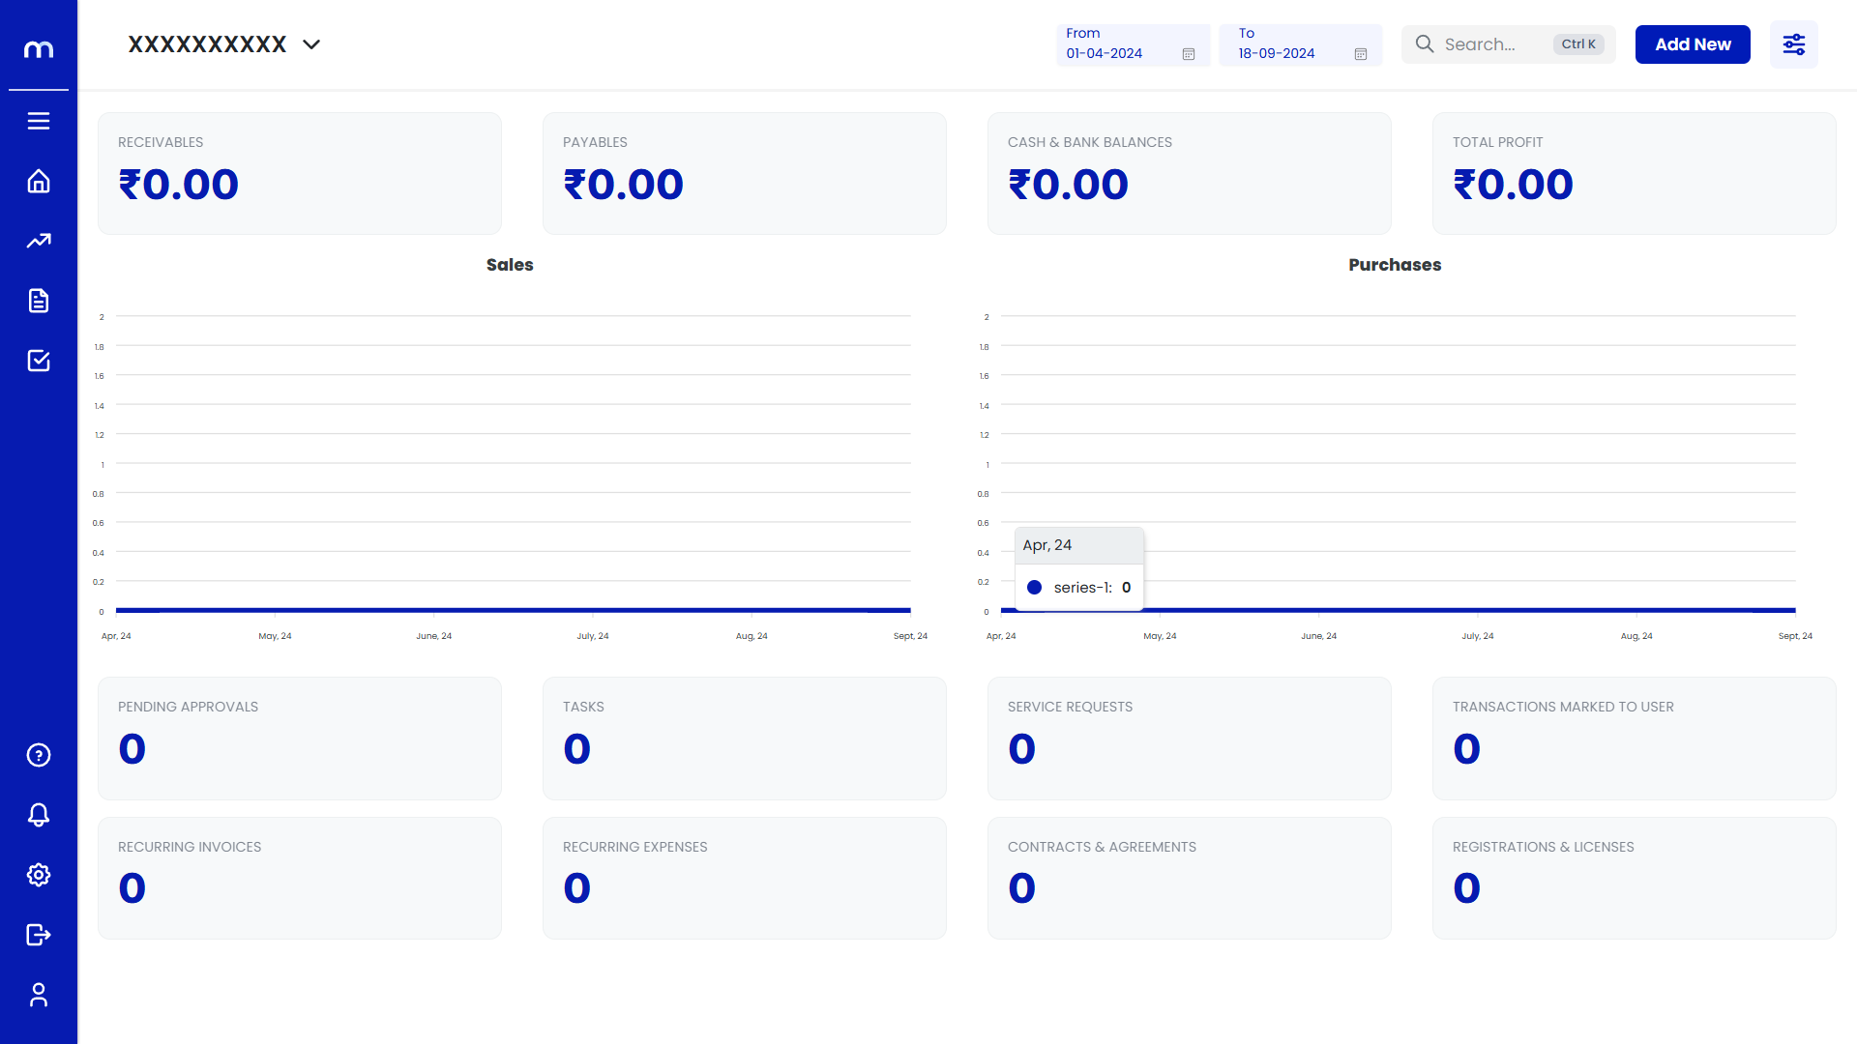The image size is (1857, 1044).
Task: Open the Contracts & Agreements card
Action: pos(1190,878)
